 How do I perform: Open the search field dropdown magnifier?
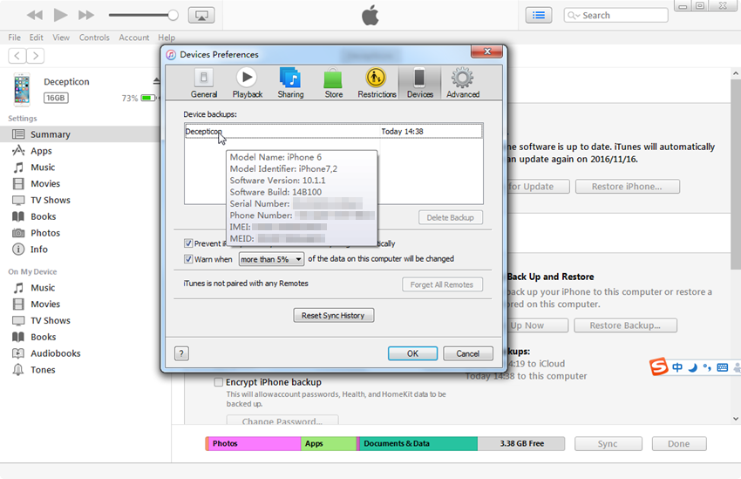tap(574, 16)
